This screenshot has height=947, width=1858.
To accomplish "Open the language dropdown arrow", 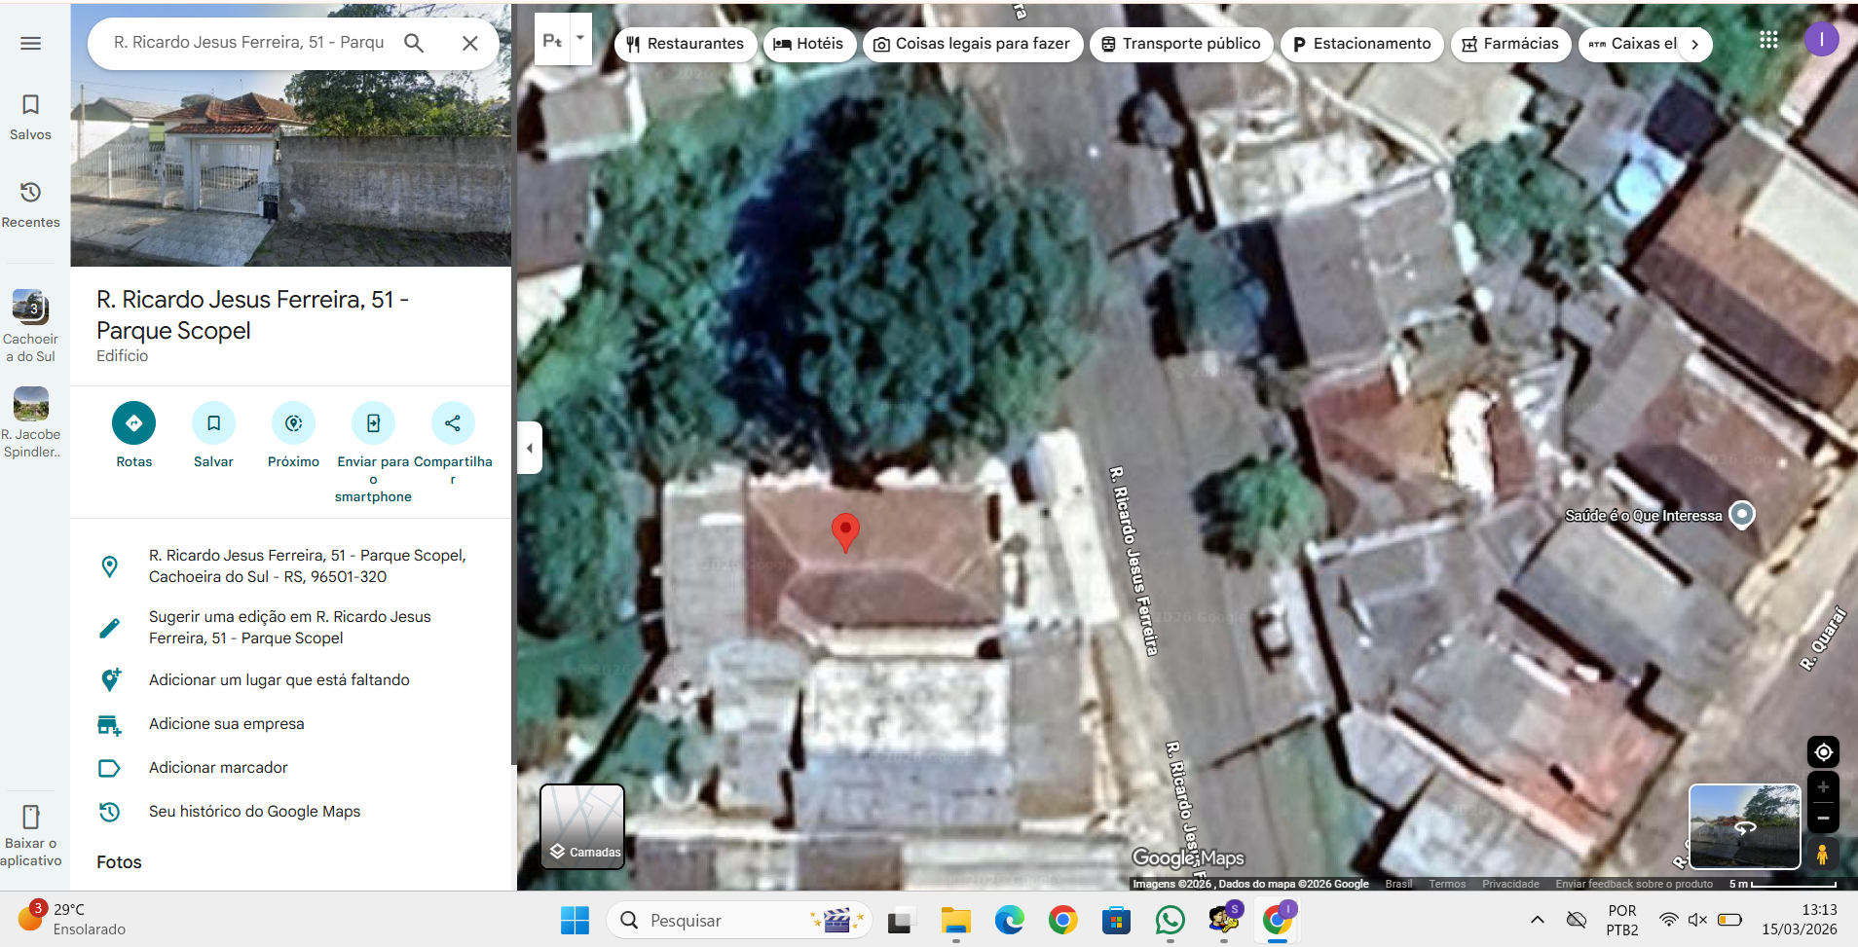I will coord(580,39).
